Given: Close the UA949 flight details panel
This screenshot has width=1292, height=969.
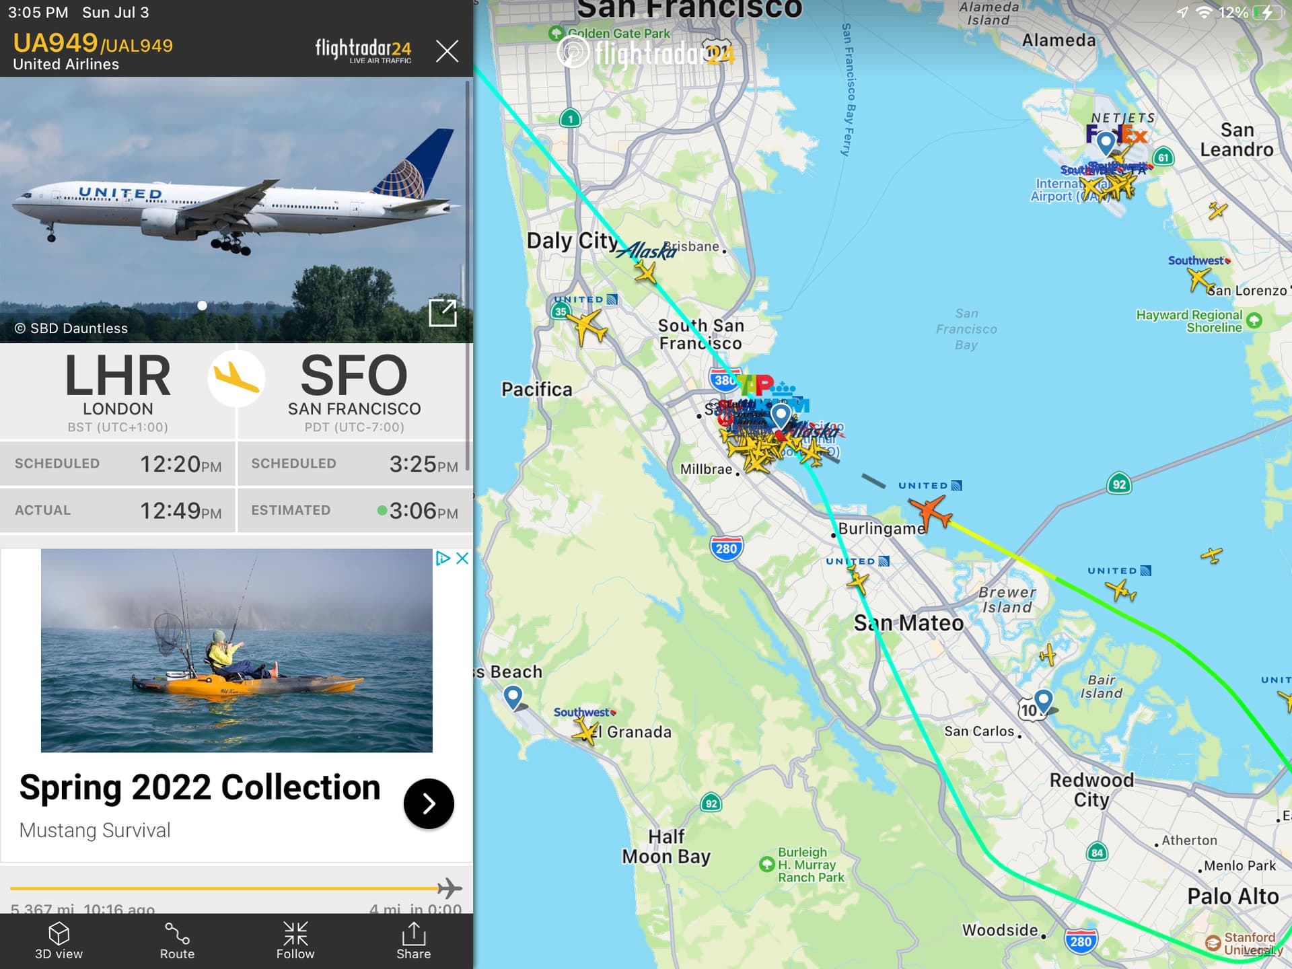Looking at the screenshot, I should click(447, 51).
